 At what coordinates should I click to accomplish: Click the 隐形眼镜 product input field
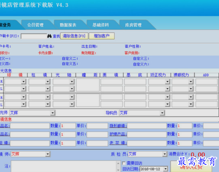(147, 126)
